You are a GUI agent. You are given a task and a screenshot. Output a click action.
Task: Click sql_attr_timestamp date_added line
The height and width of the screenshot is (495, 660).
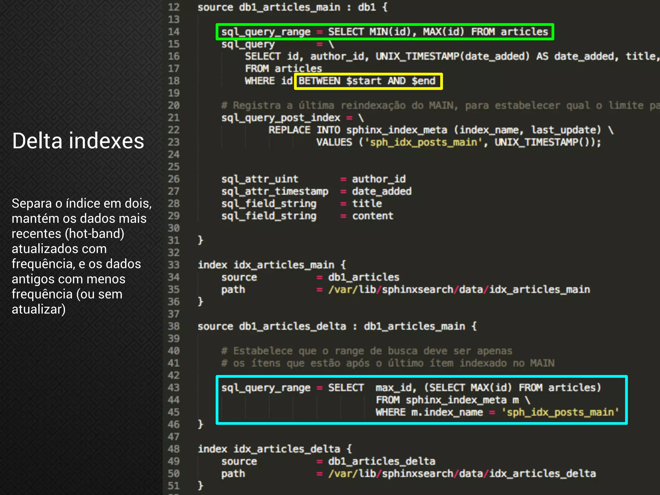[x=316, y=191]
